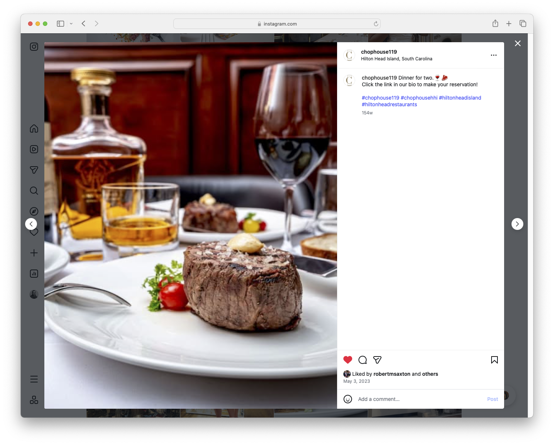Open Instagram logo home link in sidebar
This screenshot has height=445, width=554.
tap(34, 47)
